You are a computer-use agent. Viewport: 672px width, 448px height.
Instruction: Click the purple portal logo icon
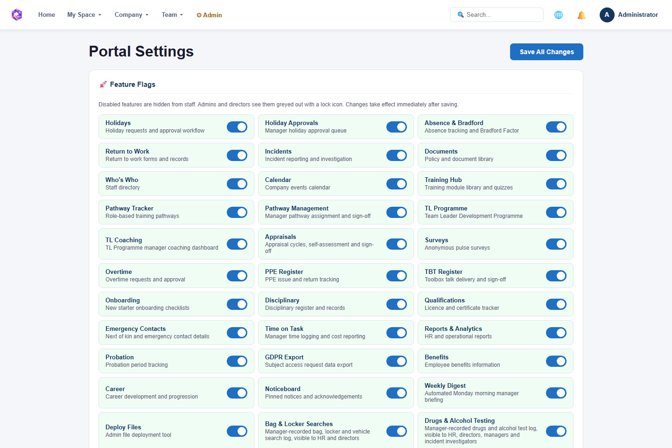pyautogui.click(x=17, y=15)
